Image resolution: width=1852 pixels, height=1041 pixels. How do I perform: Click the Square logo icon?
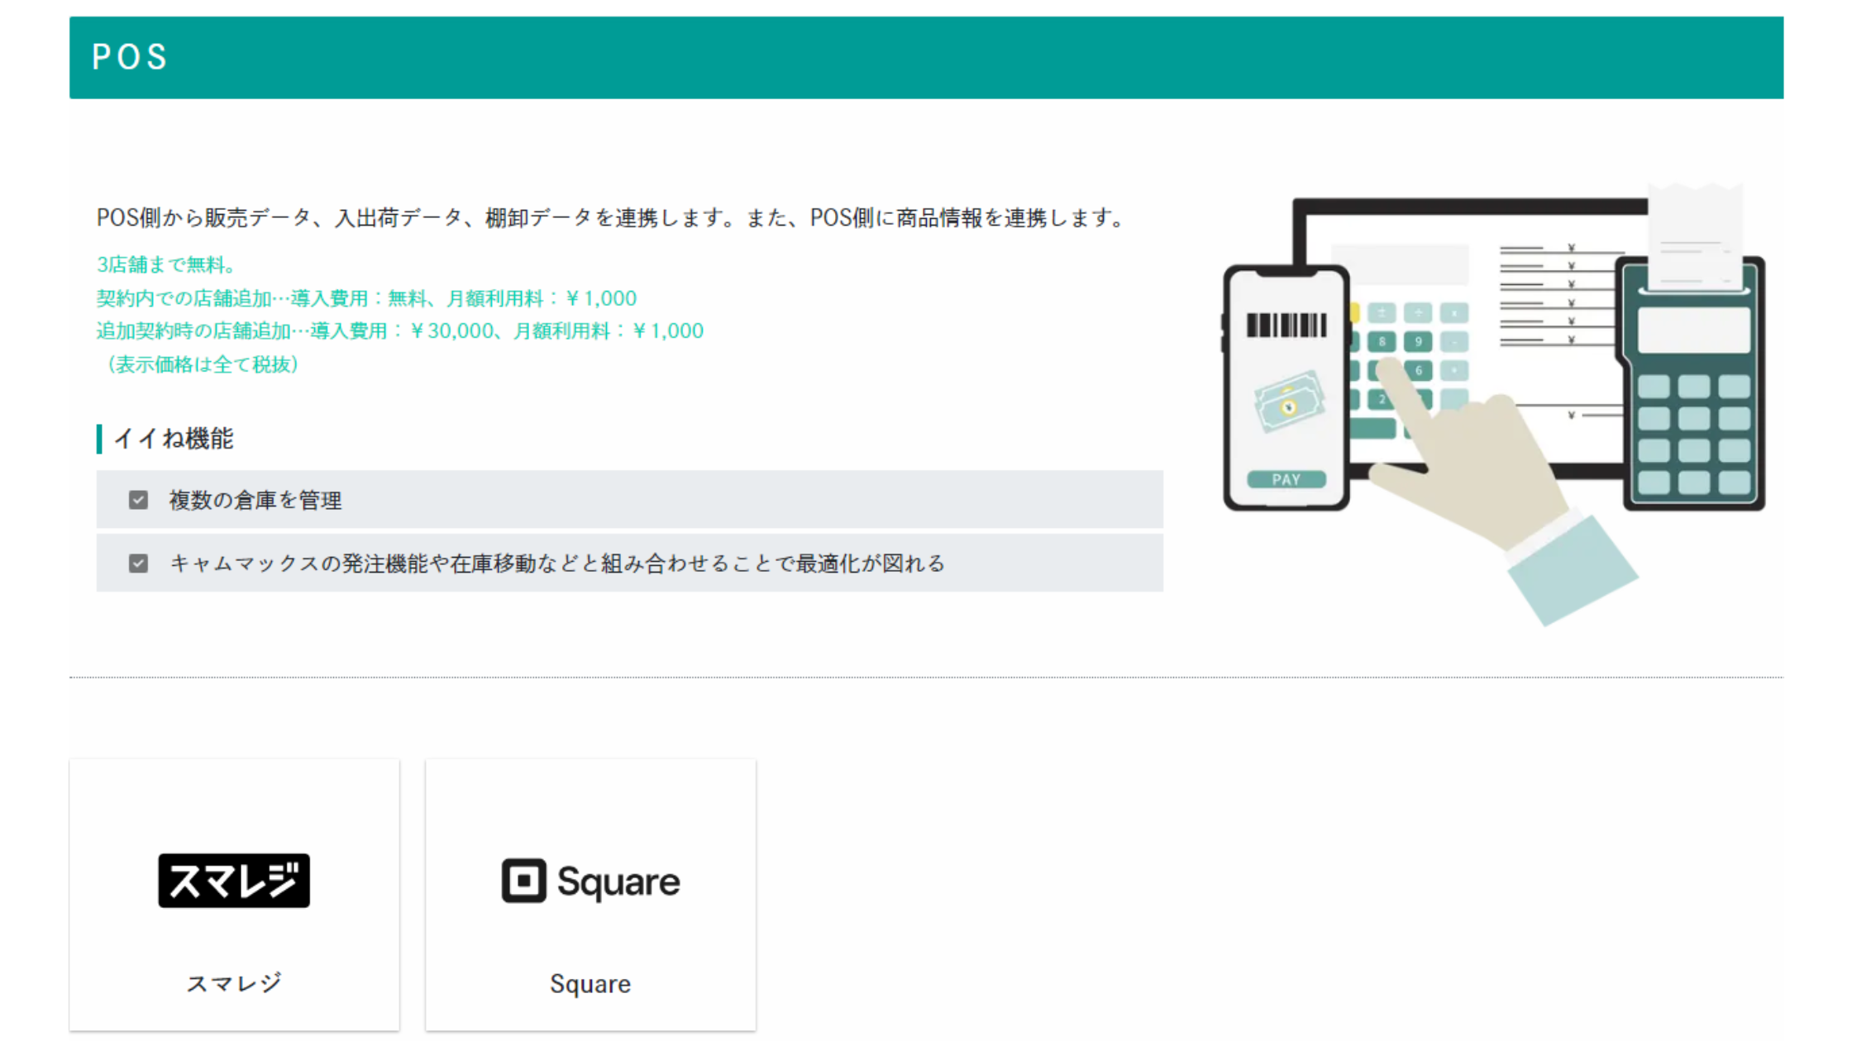(523, 881)
